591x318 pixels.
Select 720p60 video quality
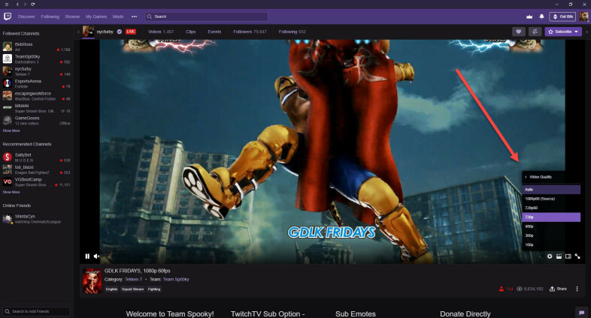pyautogui.click(x=551, y=208)
